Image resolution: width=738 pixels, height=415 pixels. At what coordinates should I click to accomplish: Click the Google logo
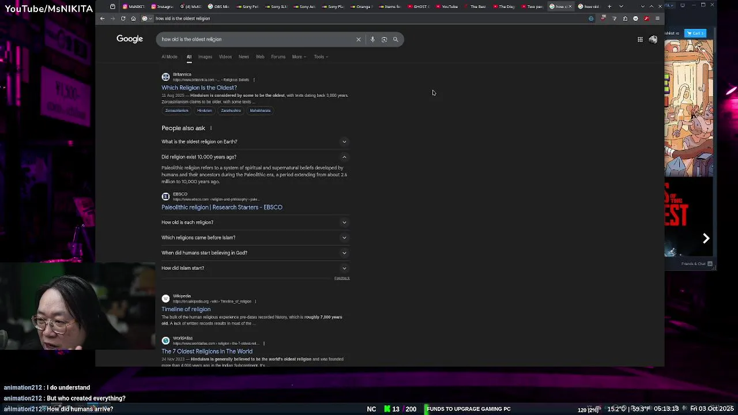(130, 39)
